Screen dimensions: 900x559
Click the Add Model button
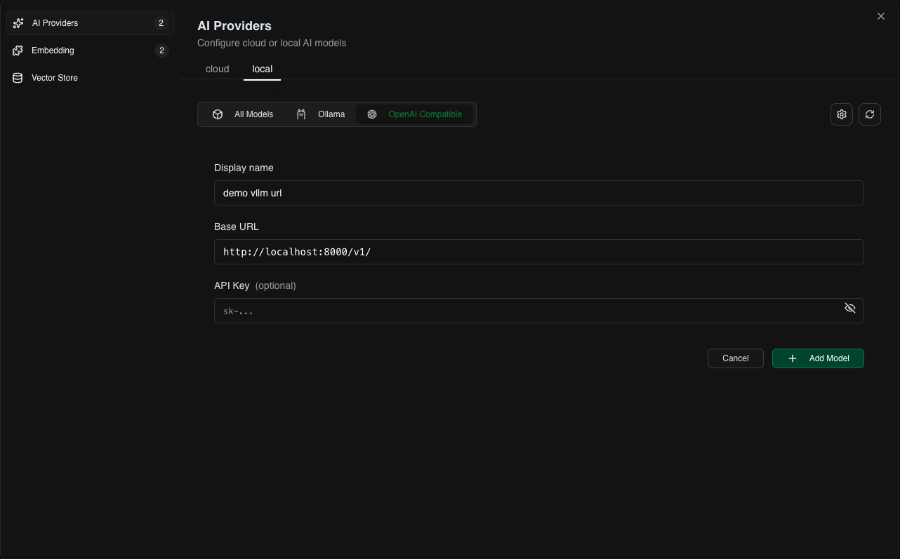818,358
